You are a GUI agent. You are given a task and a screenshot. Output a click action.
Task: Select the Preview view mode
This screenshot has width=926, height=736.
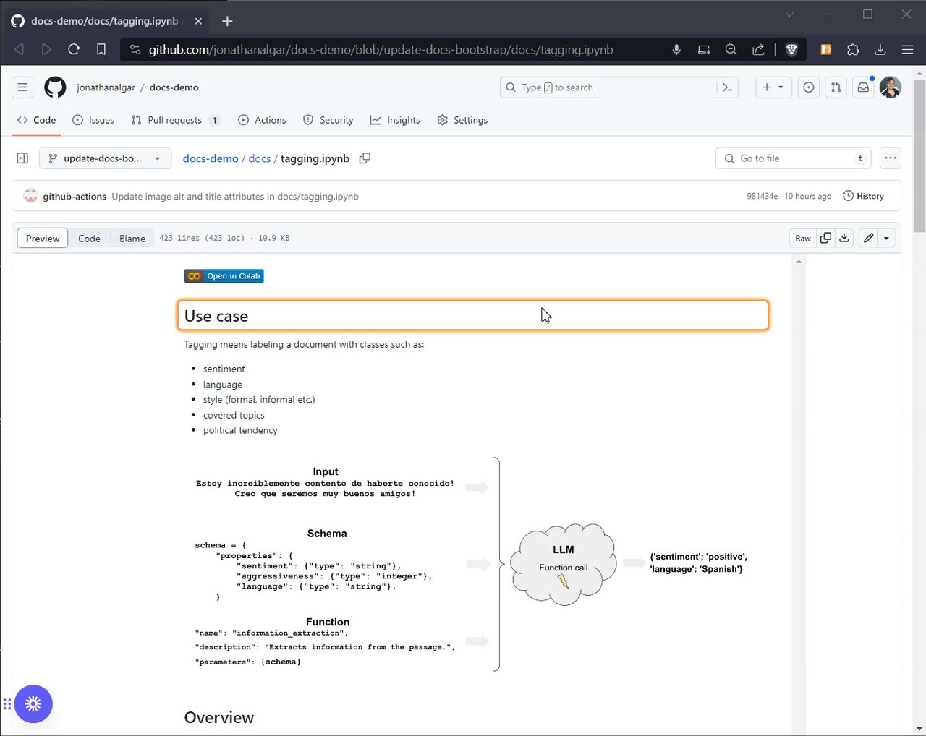43,239
